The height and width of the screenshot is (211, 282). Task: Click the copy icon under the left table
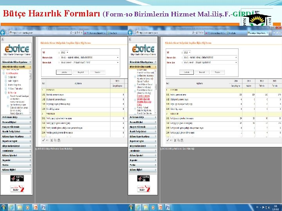click(x=55, y=140)
